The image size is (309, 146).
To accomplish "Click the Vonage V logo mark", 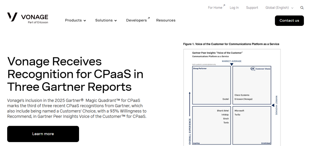I will click(12, 17).
